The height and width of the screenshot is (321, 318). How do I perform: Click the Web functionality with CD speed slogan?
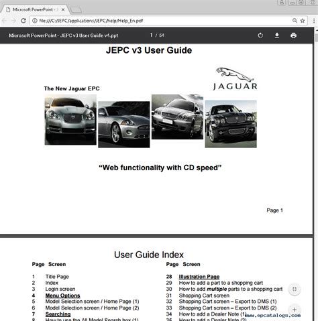pyautogui.click(x=160, y=168)
